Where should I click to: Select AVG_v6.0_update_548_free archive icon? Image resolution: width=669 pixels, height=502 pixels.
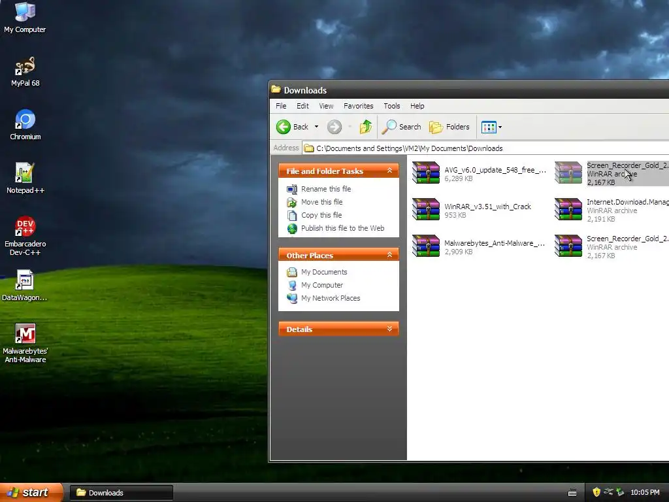pyautogui.click(x=426, y=173)
